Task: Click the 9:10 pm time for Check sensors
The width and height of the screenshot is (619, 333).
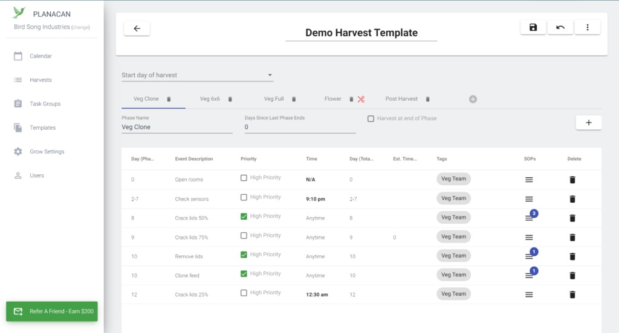Action: coord(316,199)
